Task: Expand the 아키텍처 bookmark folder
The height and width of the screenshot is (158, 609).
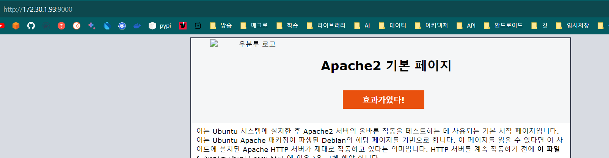Action: point(432,26)
